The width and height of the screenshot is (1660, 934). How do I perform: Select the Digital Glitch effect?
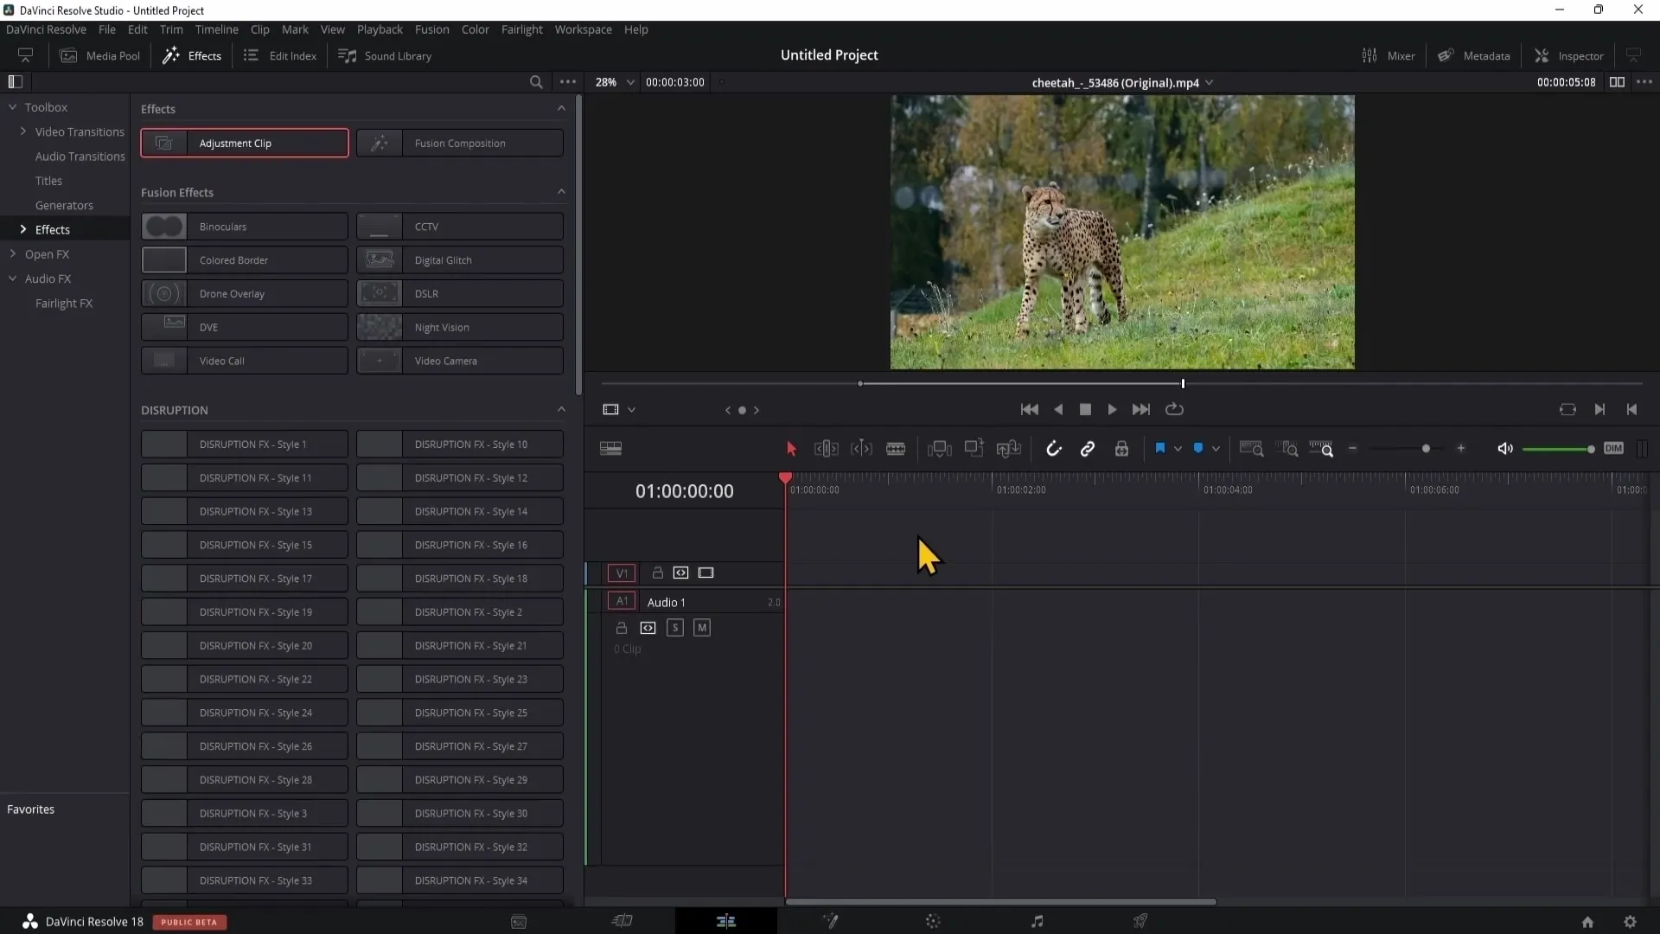click(460, 260)
